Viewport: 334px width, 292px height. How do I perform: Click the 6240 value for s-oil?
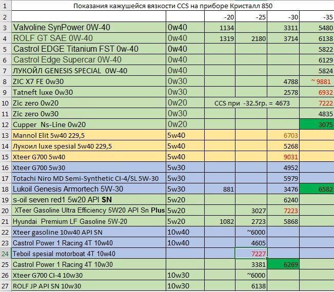pos(283,200)
